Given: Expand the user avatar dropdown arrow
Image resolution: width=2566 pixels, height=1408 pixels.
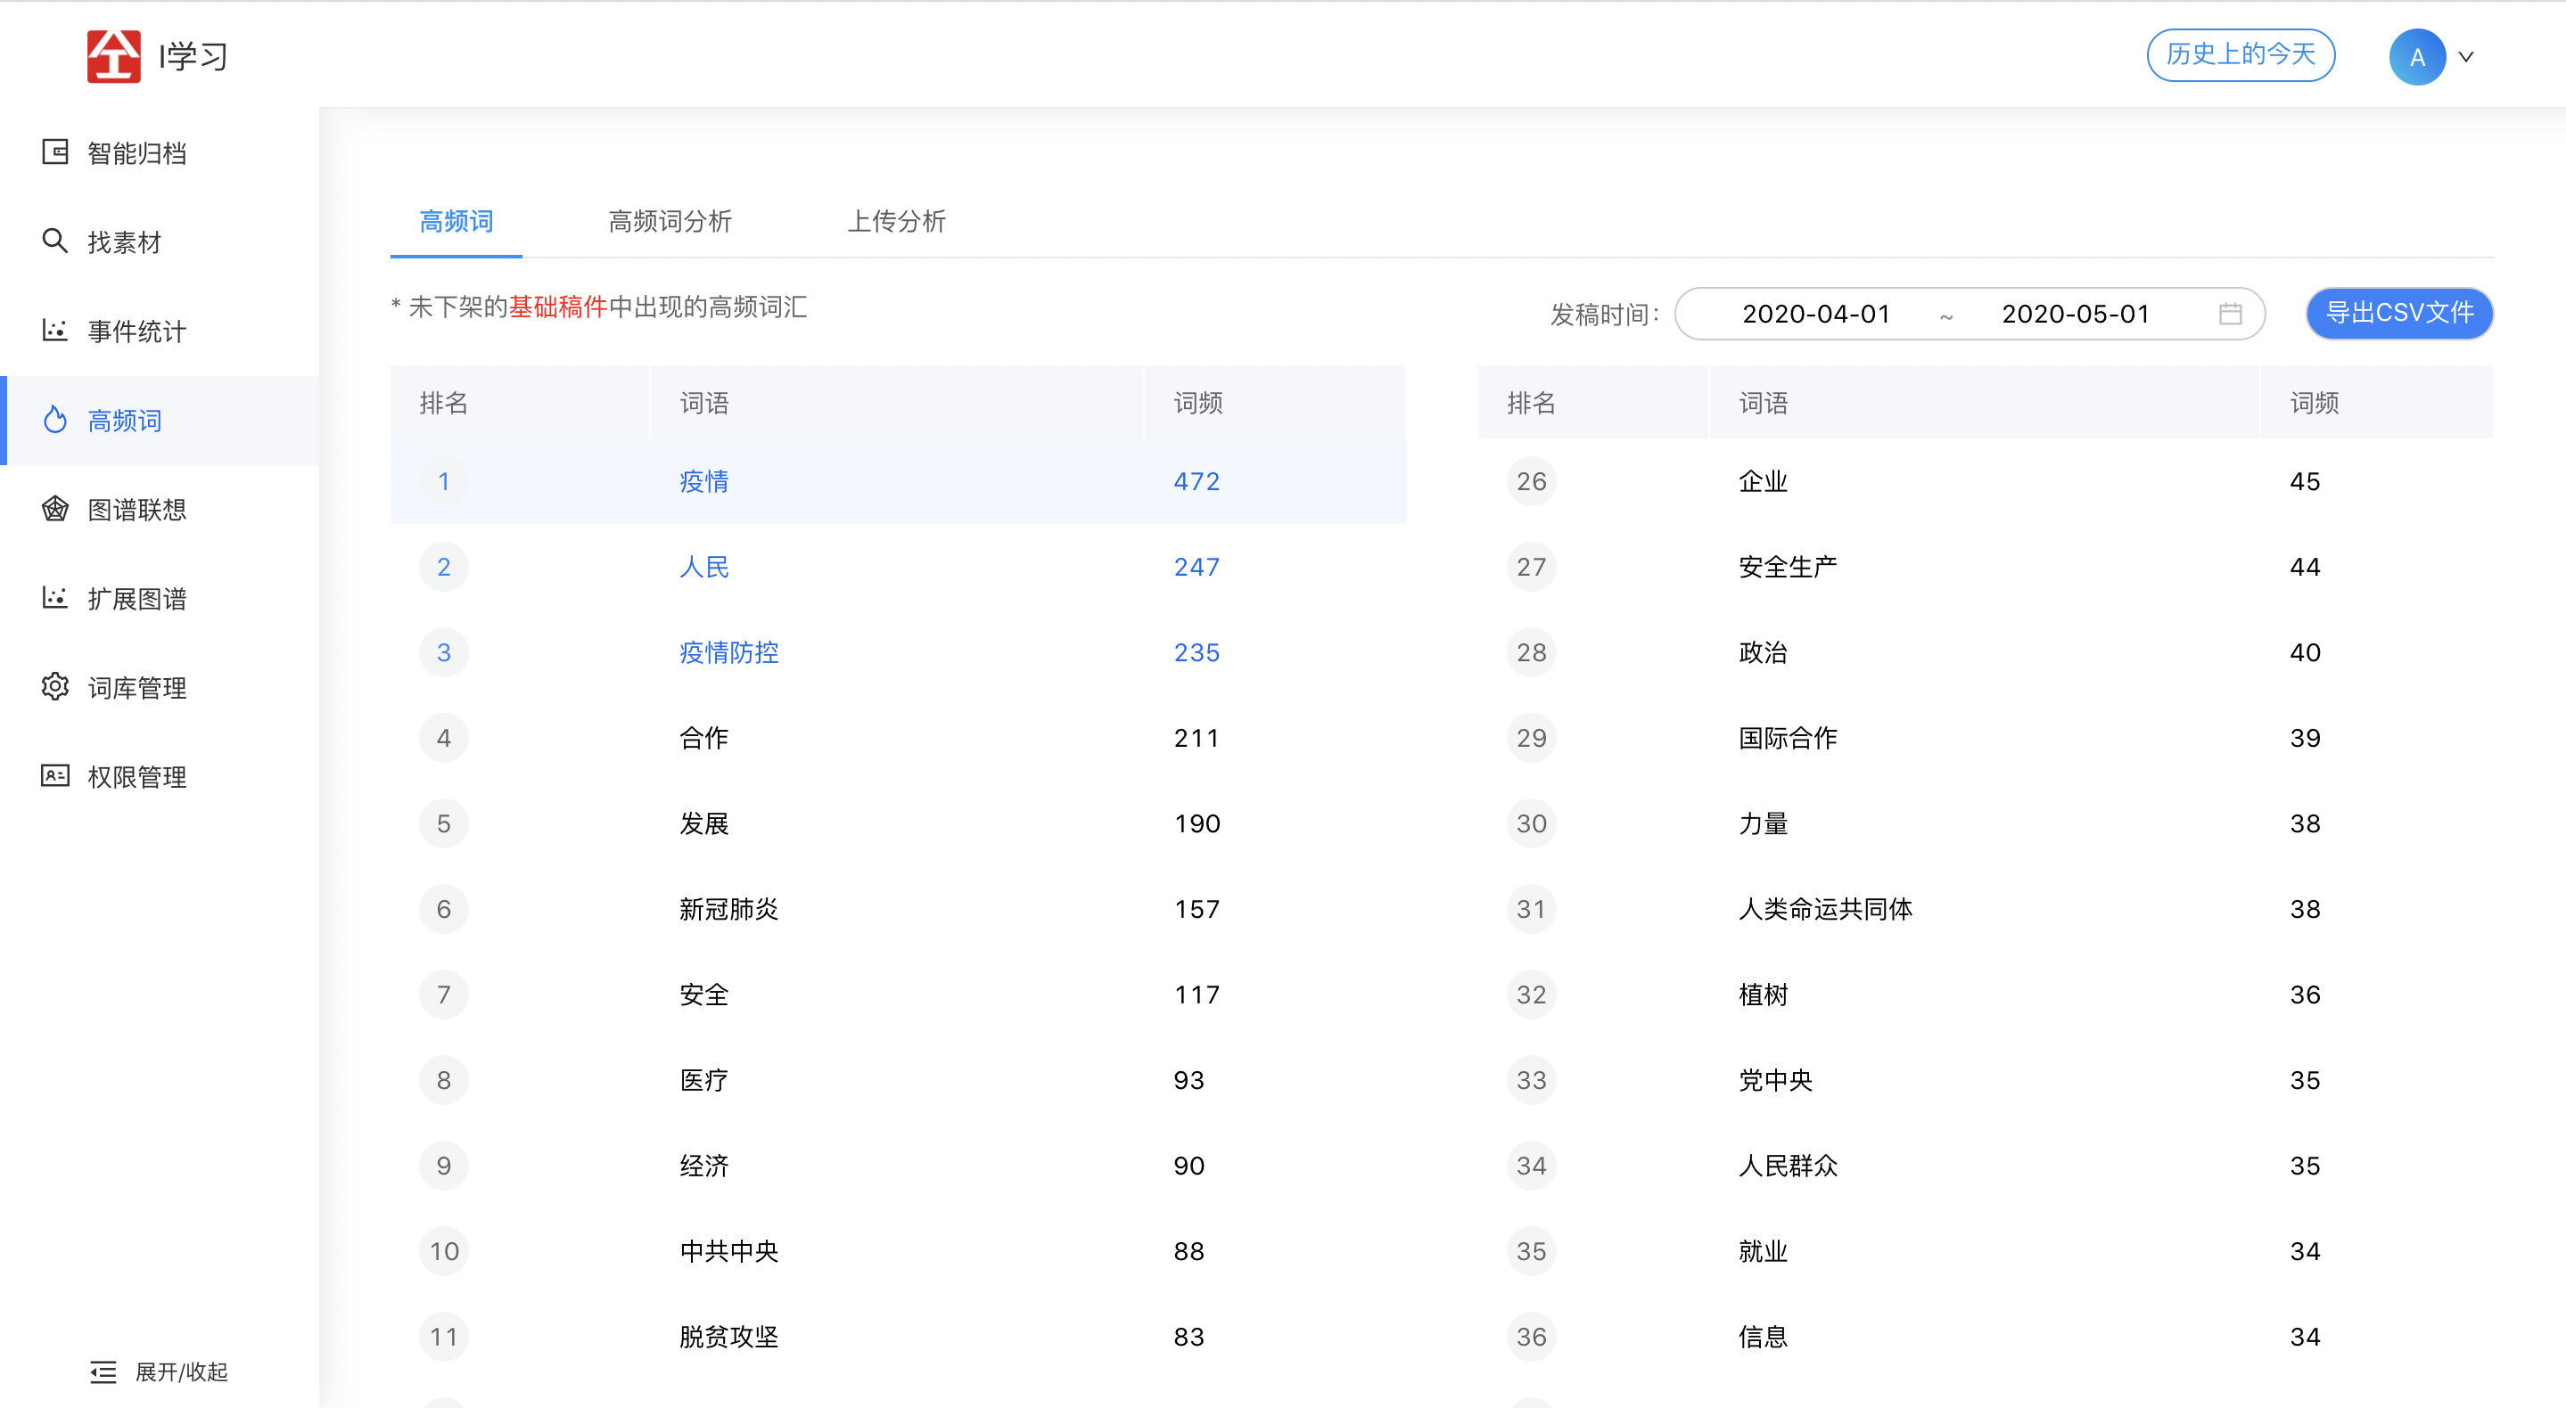Looking at the screenshot, I should pyautogui.click(x=2466, y=57).
